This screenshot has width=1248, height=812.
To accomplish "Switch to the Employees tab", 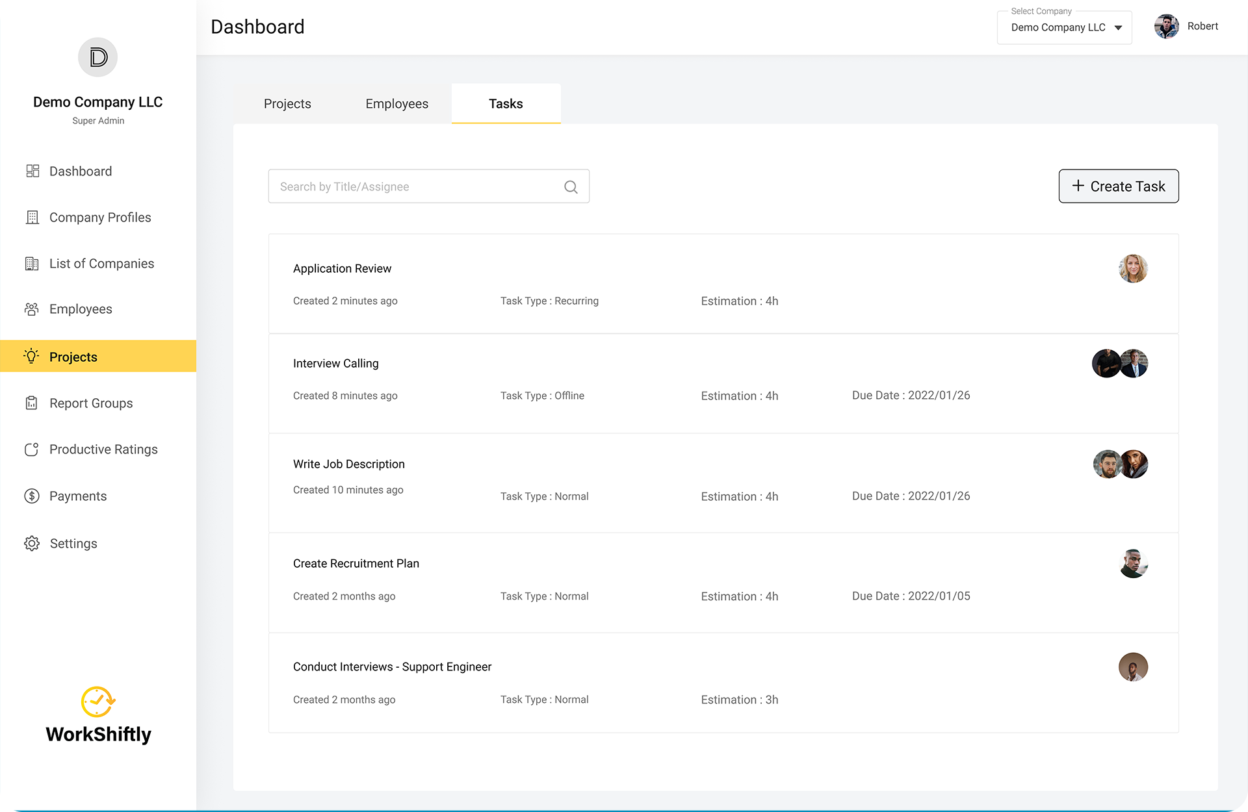I will coord(396,104).
